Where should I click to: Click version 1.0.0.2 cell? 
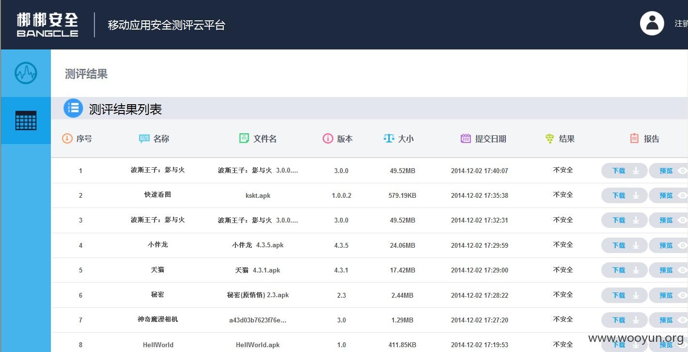(x=341, y=195)
